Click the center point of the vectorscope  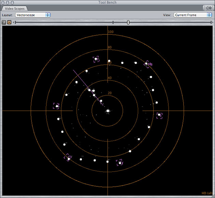[107, 111]
